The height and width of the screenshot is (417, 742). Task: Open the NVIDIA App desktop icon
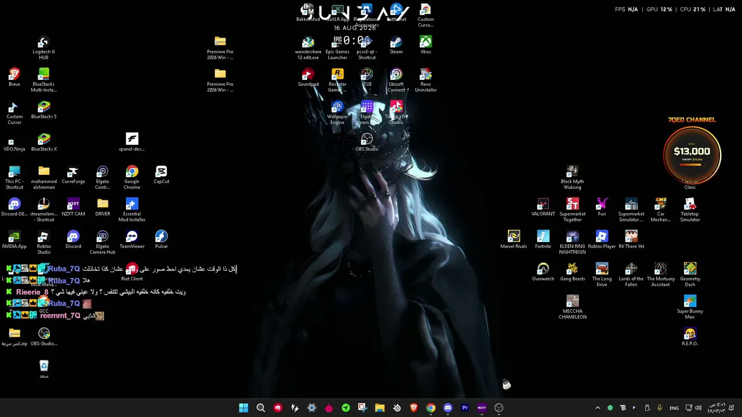(x=14, y=240)
